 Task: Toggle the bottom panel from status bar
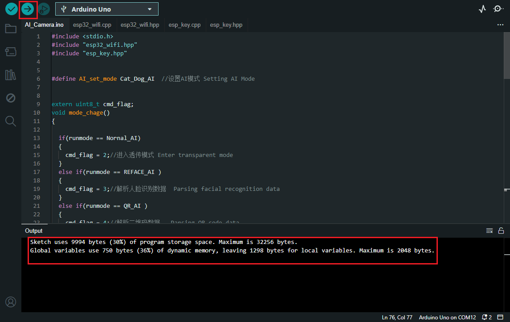click(x=500, y=318)
